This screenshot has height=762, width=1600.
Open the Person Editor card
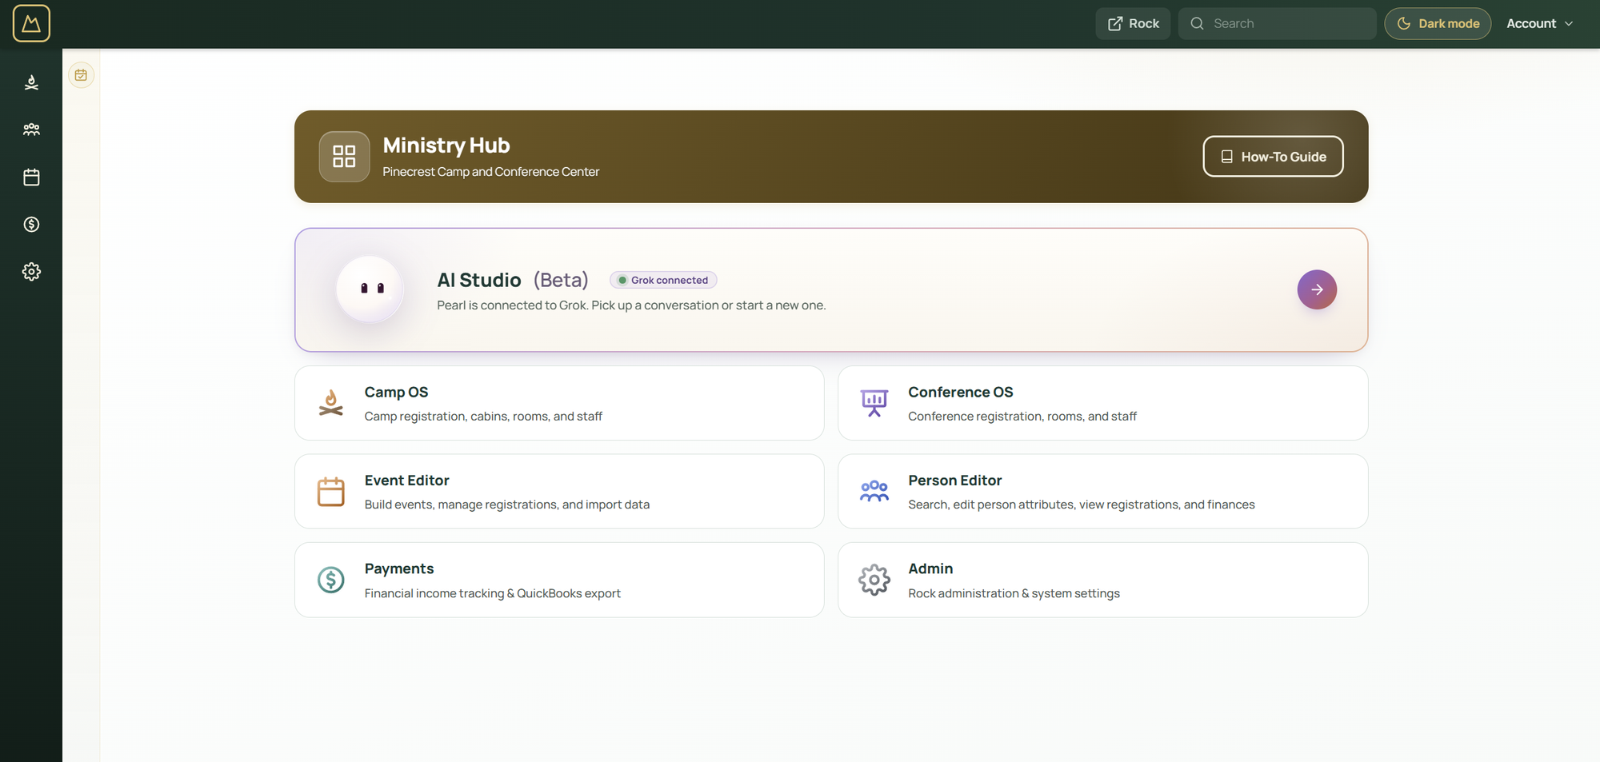[x=1102, y=491]
